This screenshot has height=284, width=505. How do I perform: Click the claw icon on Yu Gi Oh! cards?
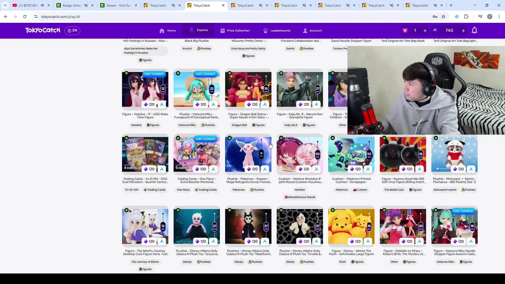[162, 169]
